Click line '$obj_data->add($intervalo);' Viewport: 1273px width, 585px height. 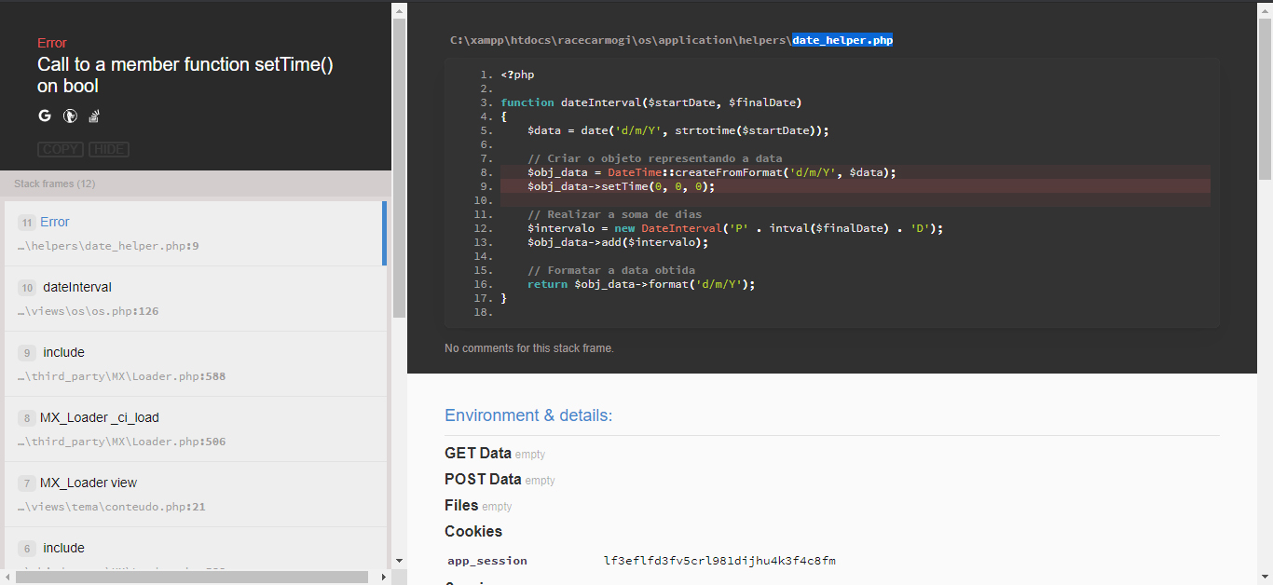click(x=618, y=242)
